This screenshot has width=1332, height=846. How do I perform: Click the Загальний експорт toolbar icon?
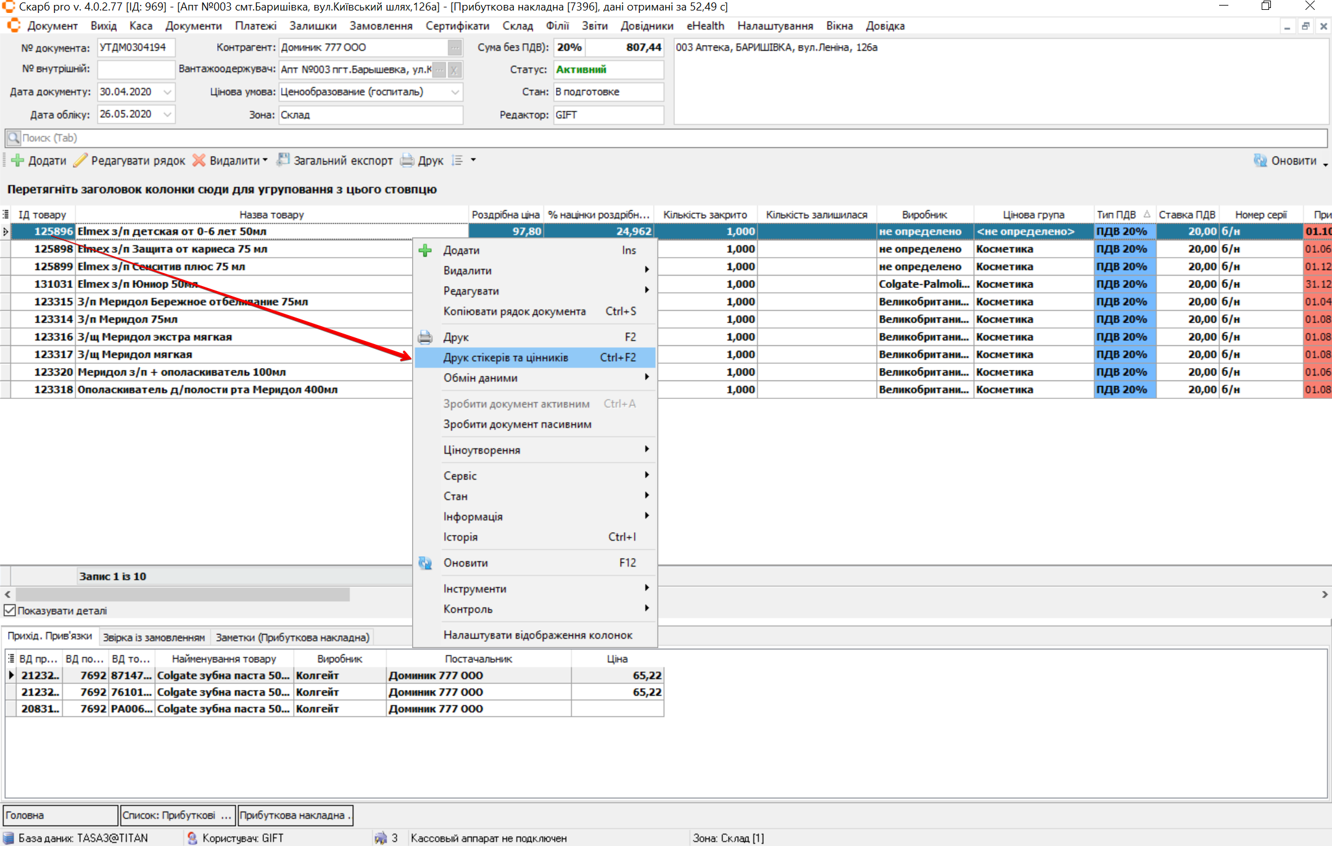tap(283, 160)
